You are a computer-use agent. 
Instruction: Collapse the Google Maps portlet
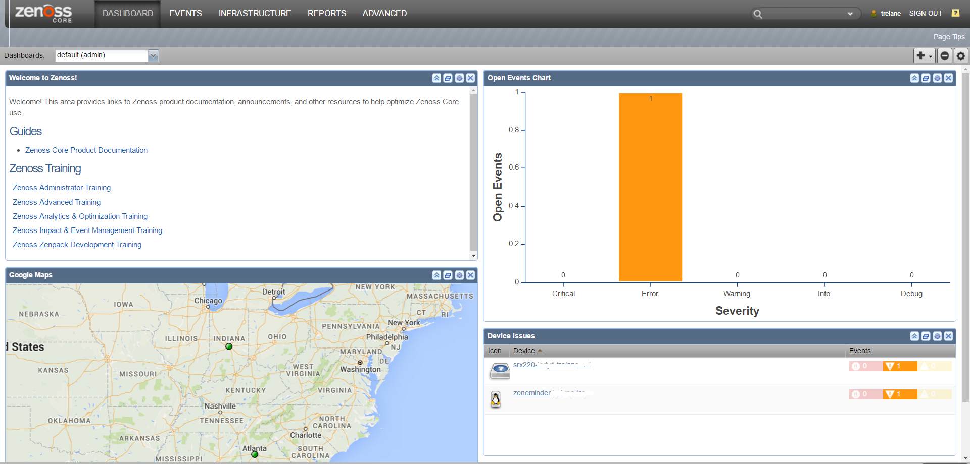pyautogui.click(x=437, y=275)
